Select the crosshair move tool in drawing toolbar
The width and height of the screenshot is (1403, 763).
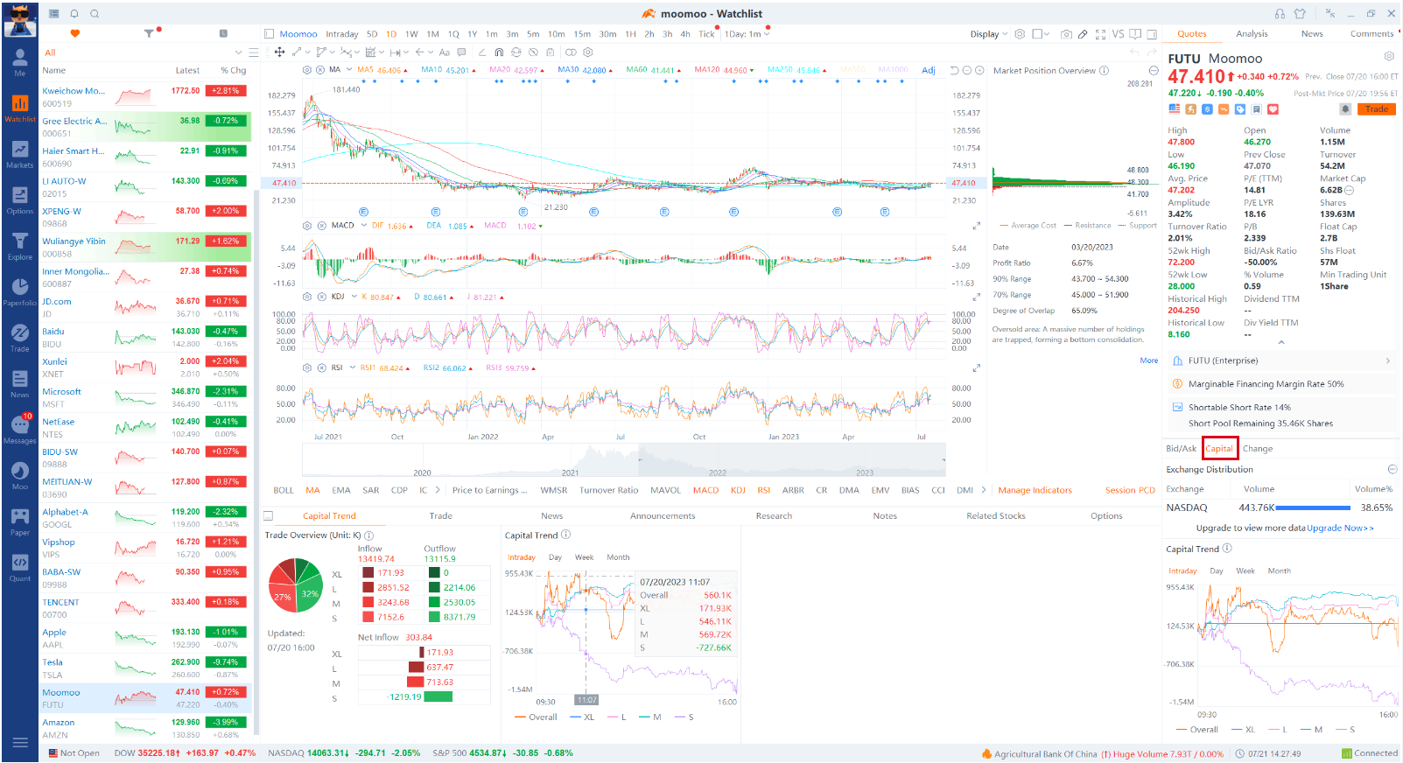click(x=280, y=52)
